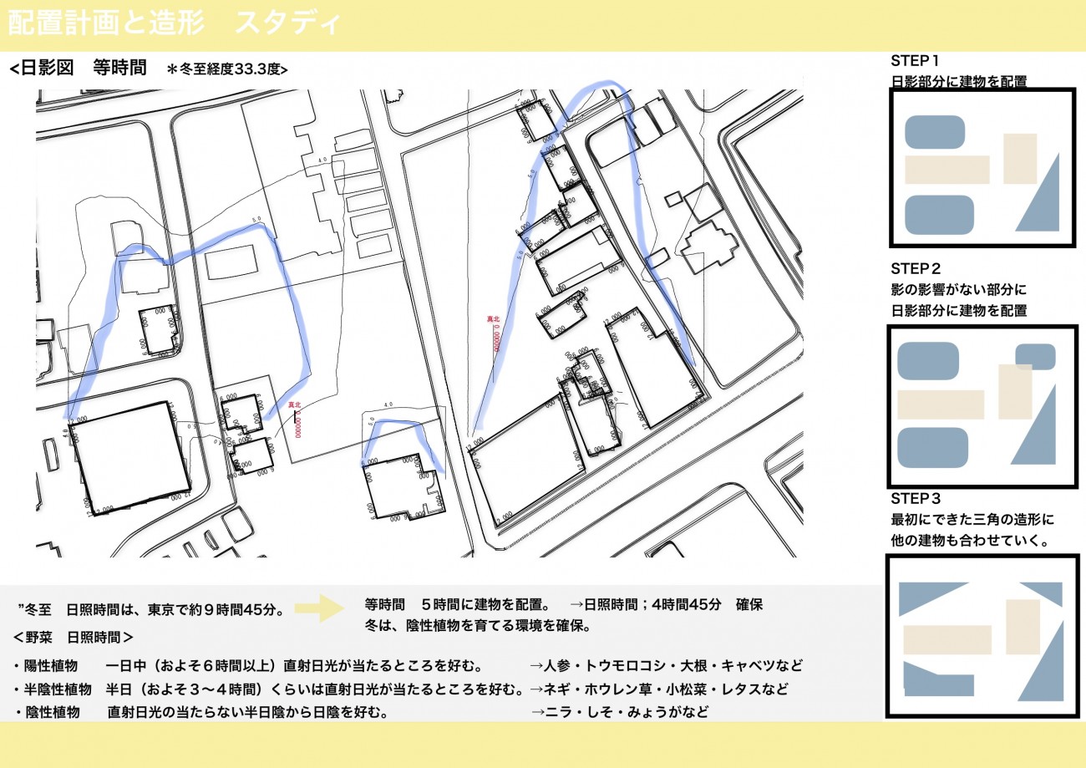The image size is (1086, 768).
Task: Click the beige vertical rectangle in STEP 3 diagram
Action: (x=1023, y=627)
